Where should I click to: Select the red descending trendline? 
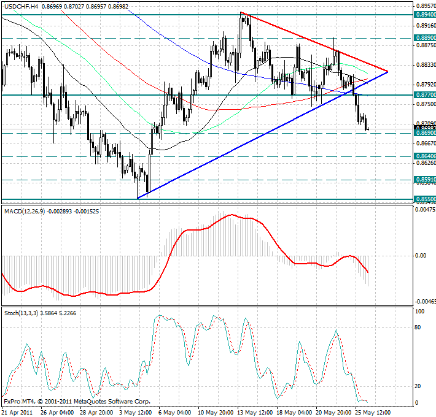[313, 42]
